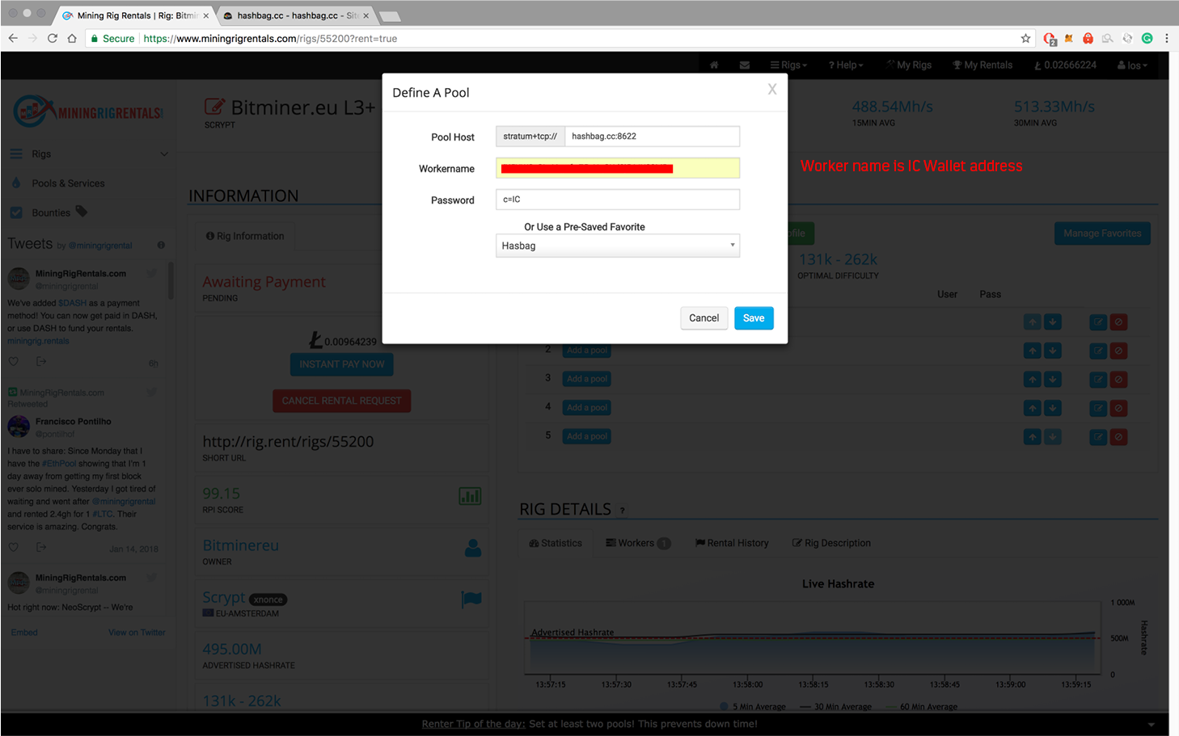Viewport: 1179px width, 736px height.
Task: Click the MiningRigRentals logo
Action: tap(88, 111)
